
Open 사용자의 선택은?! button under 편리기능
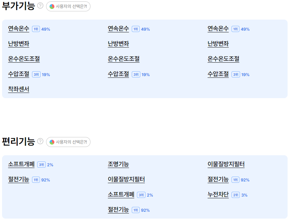coord(68,142)
